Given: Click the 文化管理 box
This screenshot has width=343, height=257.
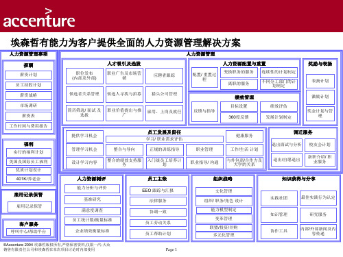Looking at the screenshot, I should click(x=224, y=191).
